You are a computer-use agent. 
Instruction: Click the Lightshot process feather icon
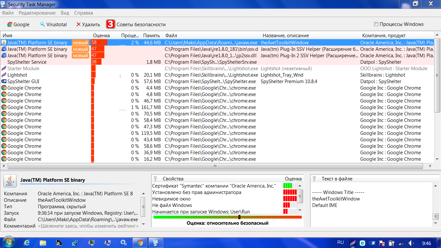[4, 75]
